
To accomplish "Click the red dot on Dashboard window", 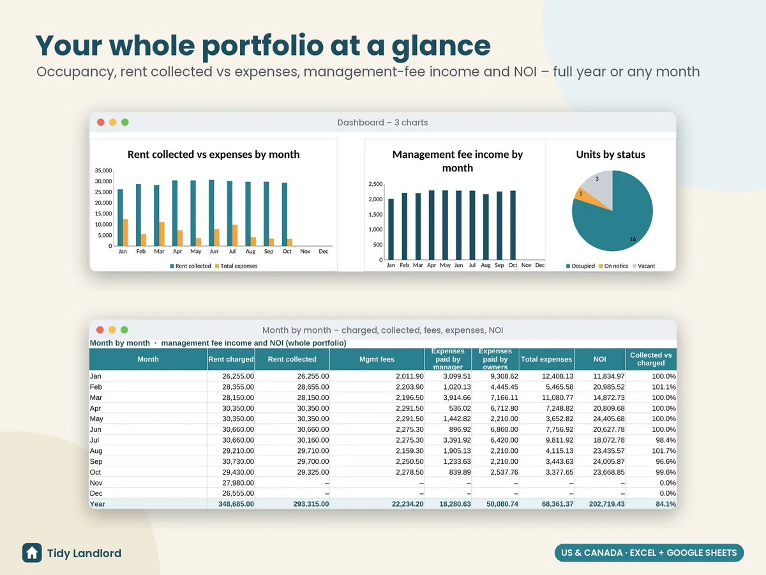I will pyautogui.click(x=100, y=122).
